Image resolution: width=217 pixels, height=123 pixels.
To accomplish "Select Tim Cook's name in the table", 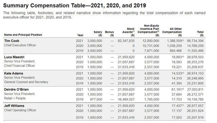I will [12, 41].
